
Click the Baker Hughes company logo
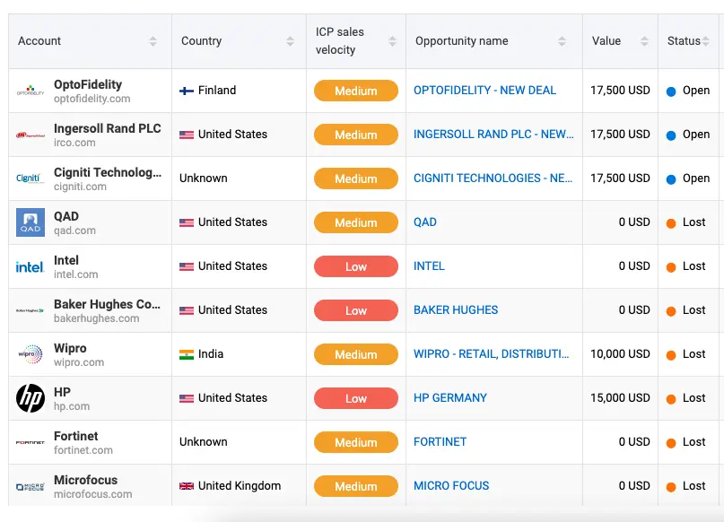tap(31, 310)
